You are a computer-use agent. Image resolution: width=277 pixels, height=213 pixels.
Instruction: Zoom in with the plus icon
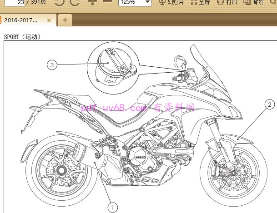click(x=92, y=2)
